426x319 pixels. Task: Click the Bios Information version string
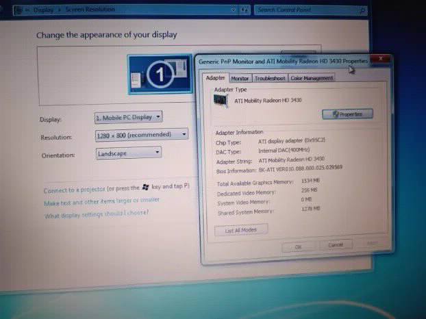coord(300,168)
